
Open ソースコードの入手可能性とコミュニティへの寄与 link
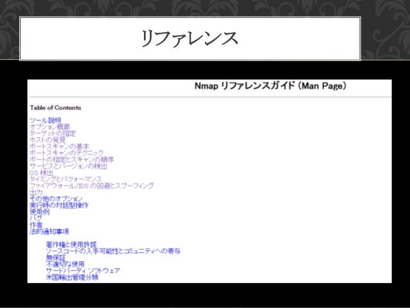click(113, 251)
